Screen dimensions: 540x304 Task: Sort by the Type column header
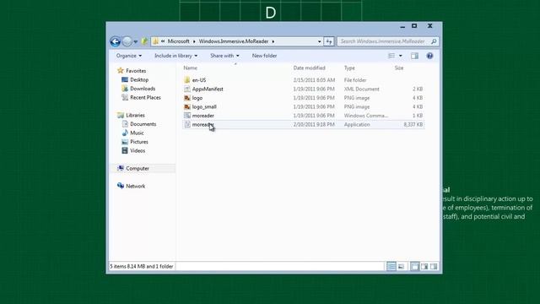(x=349, y=68)
